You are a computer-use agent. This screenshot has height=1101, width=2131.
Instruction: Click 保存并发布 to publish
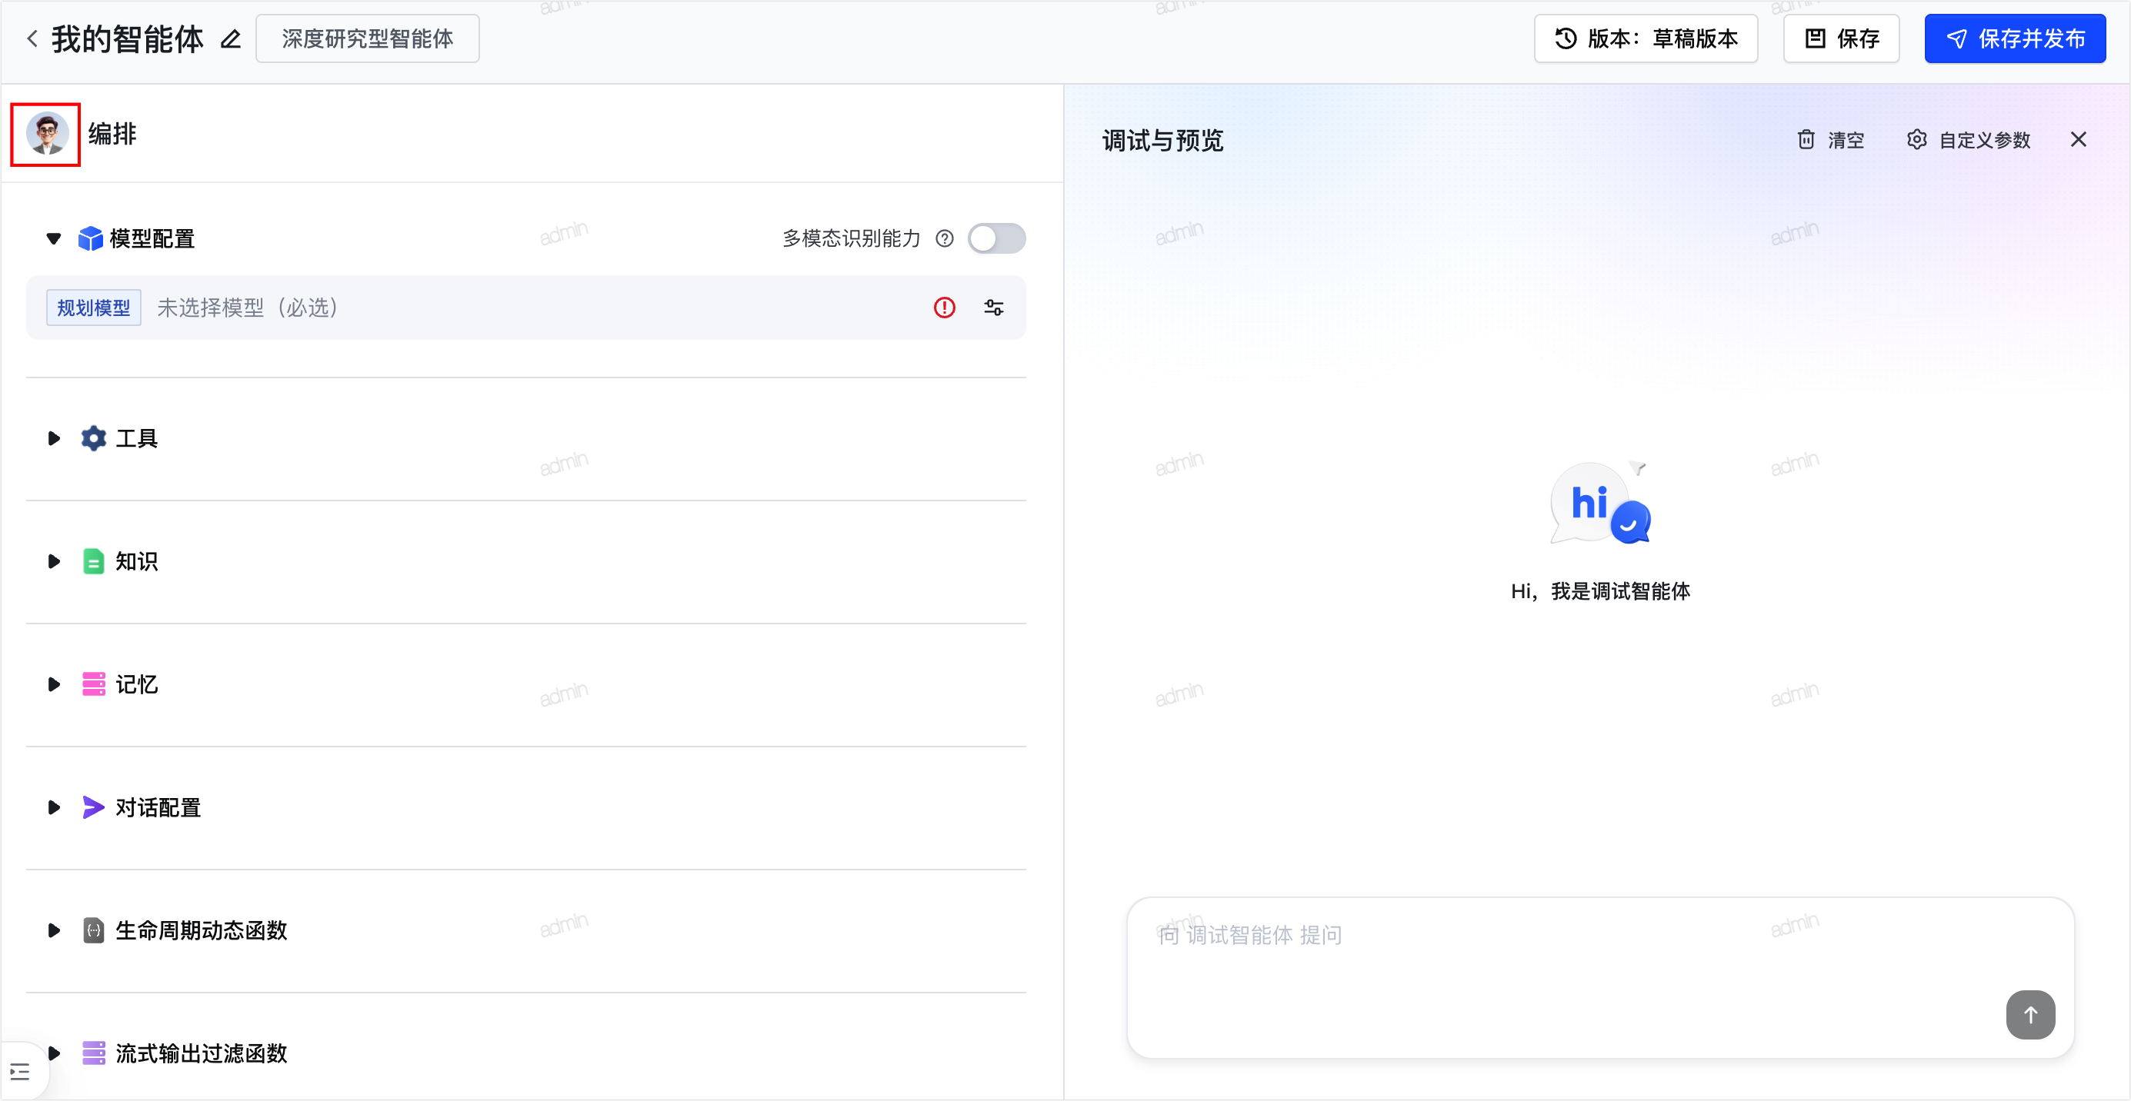(x=2014, y=39)
